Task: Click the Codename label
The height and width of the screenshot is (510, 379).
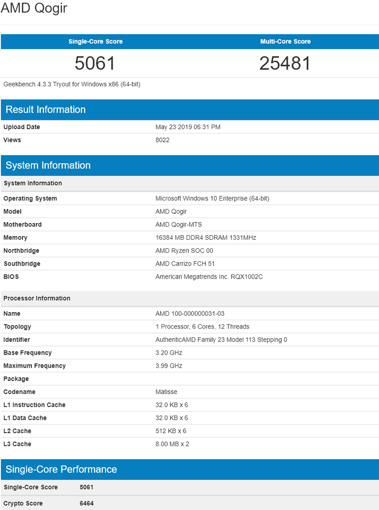Action: (19, 392)
